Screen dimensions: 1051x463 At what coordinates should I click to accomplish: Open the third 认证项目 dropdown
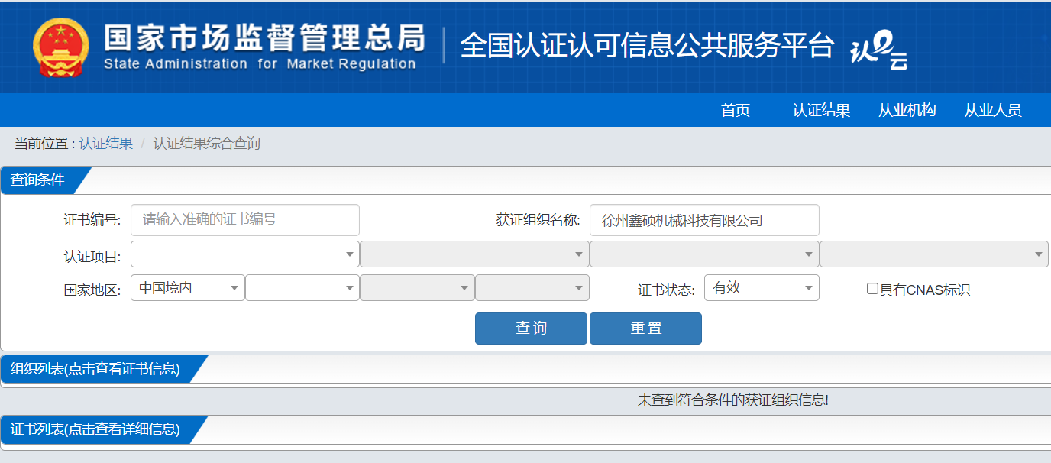pos(704,254)
